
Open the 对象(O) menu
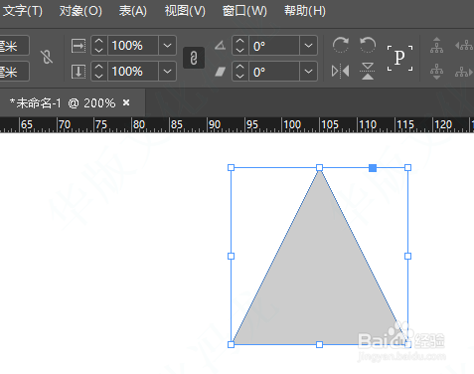80,11
